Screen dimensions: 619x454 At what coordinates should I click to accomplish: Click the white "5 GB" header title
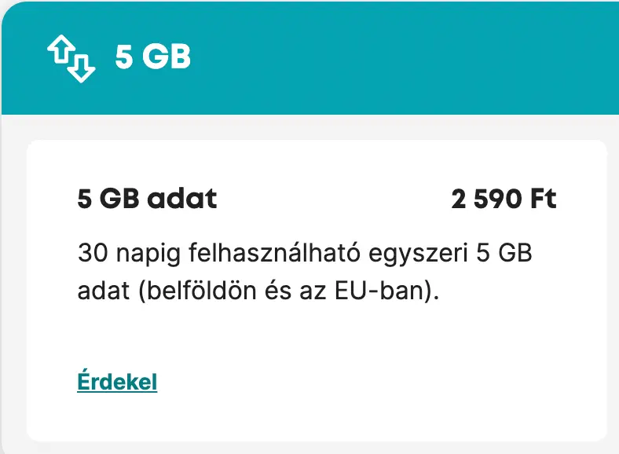coord(153,58)
